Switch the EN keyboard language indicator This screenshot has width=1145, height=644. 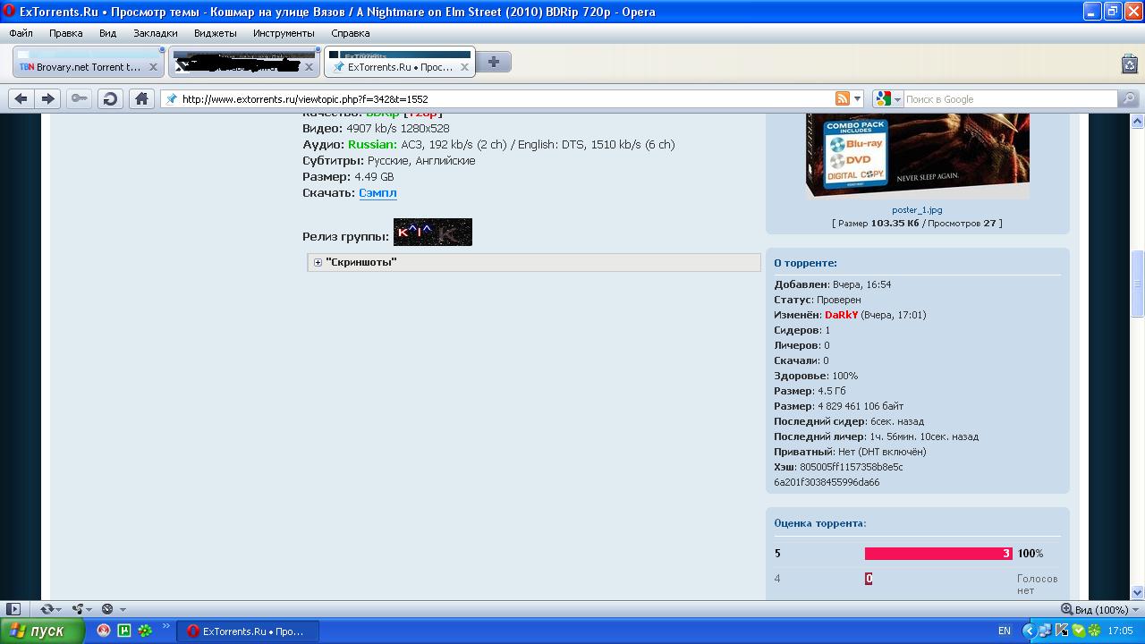[1005, 631]
